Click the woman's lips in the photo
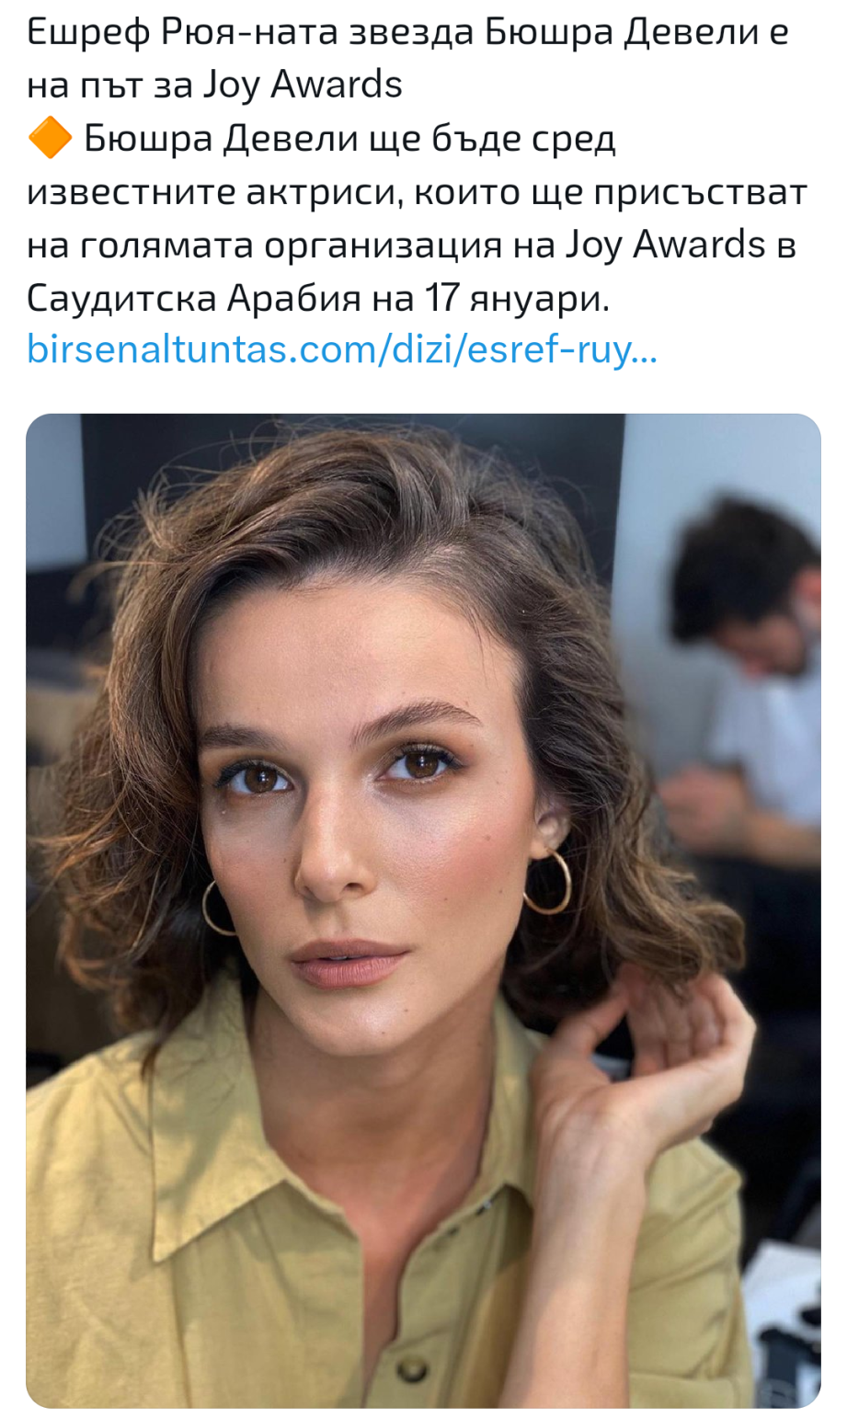The height and width of the screenshot is (1428, 847). pos(350,963)
